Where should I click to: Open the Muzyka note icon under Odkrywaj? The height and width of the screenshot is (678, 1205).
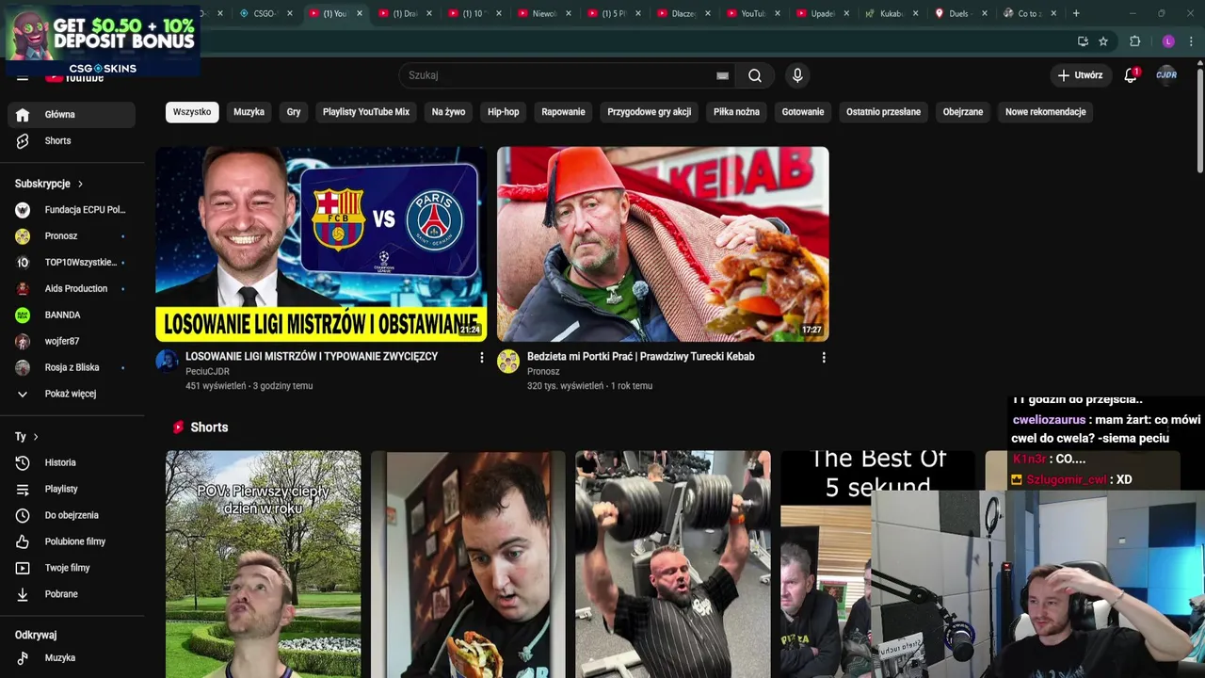(23, 658)
